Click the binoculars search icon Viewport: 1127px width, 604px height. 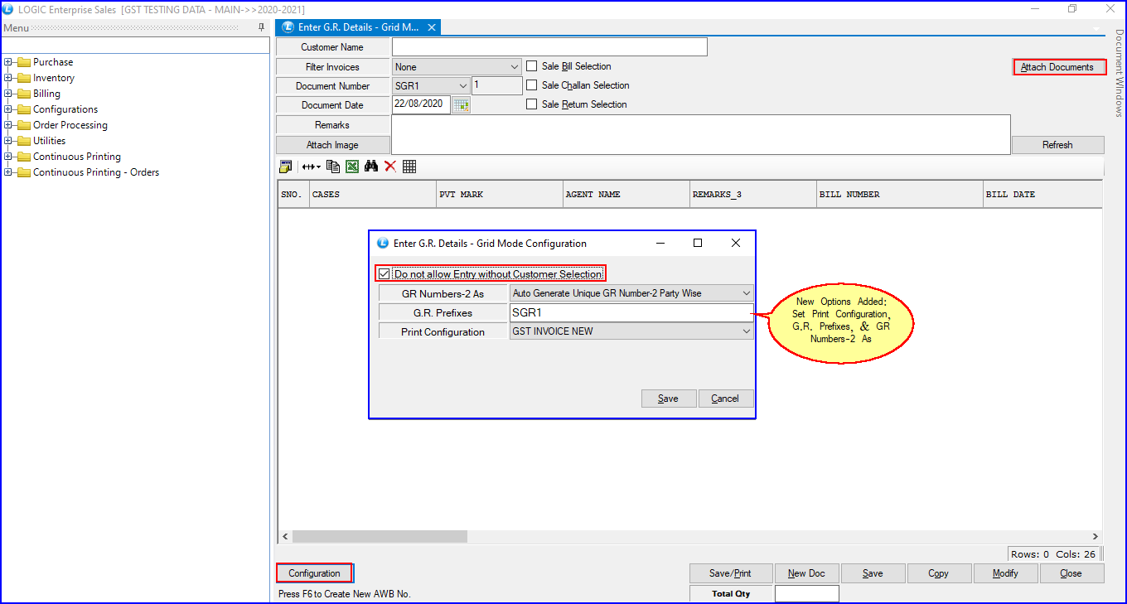[x=370, y=167]
